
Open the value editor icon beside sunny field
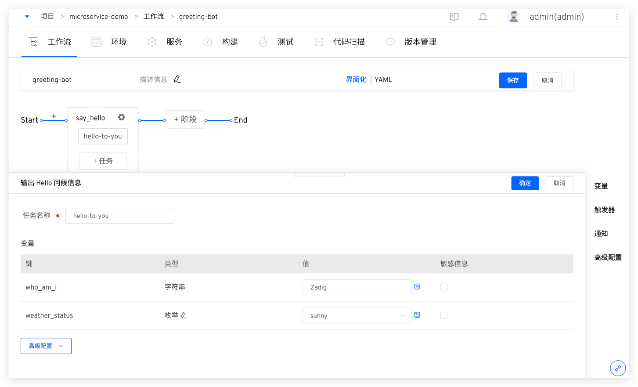pyautogui.click(x=417, y=315)
